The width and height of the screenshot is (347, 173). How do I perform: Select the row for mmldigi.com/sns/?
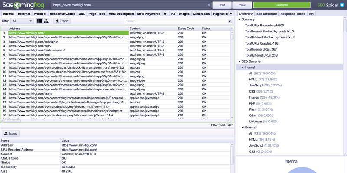[x=115, y=54]
